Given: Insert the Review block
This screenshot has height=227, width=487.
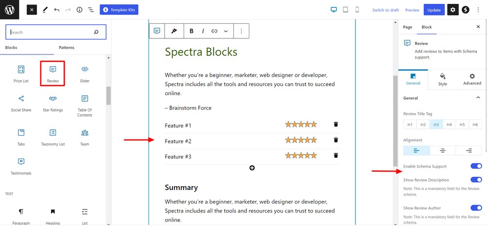Looking at the screenshot, I should [x=53, y=74].
